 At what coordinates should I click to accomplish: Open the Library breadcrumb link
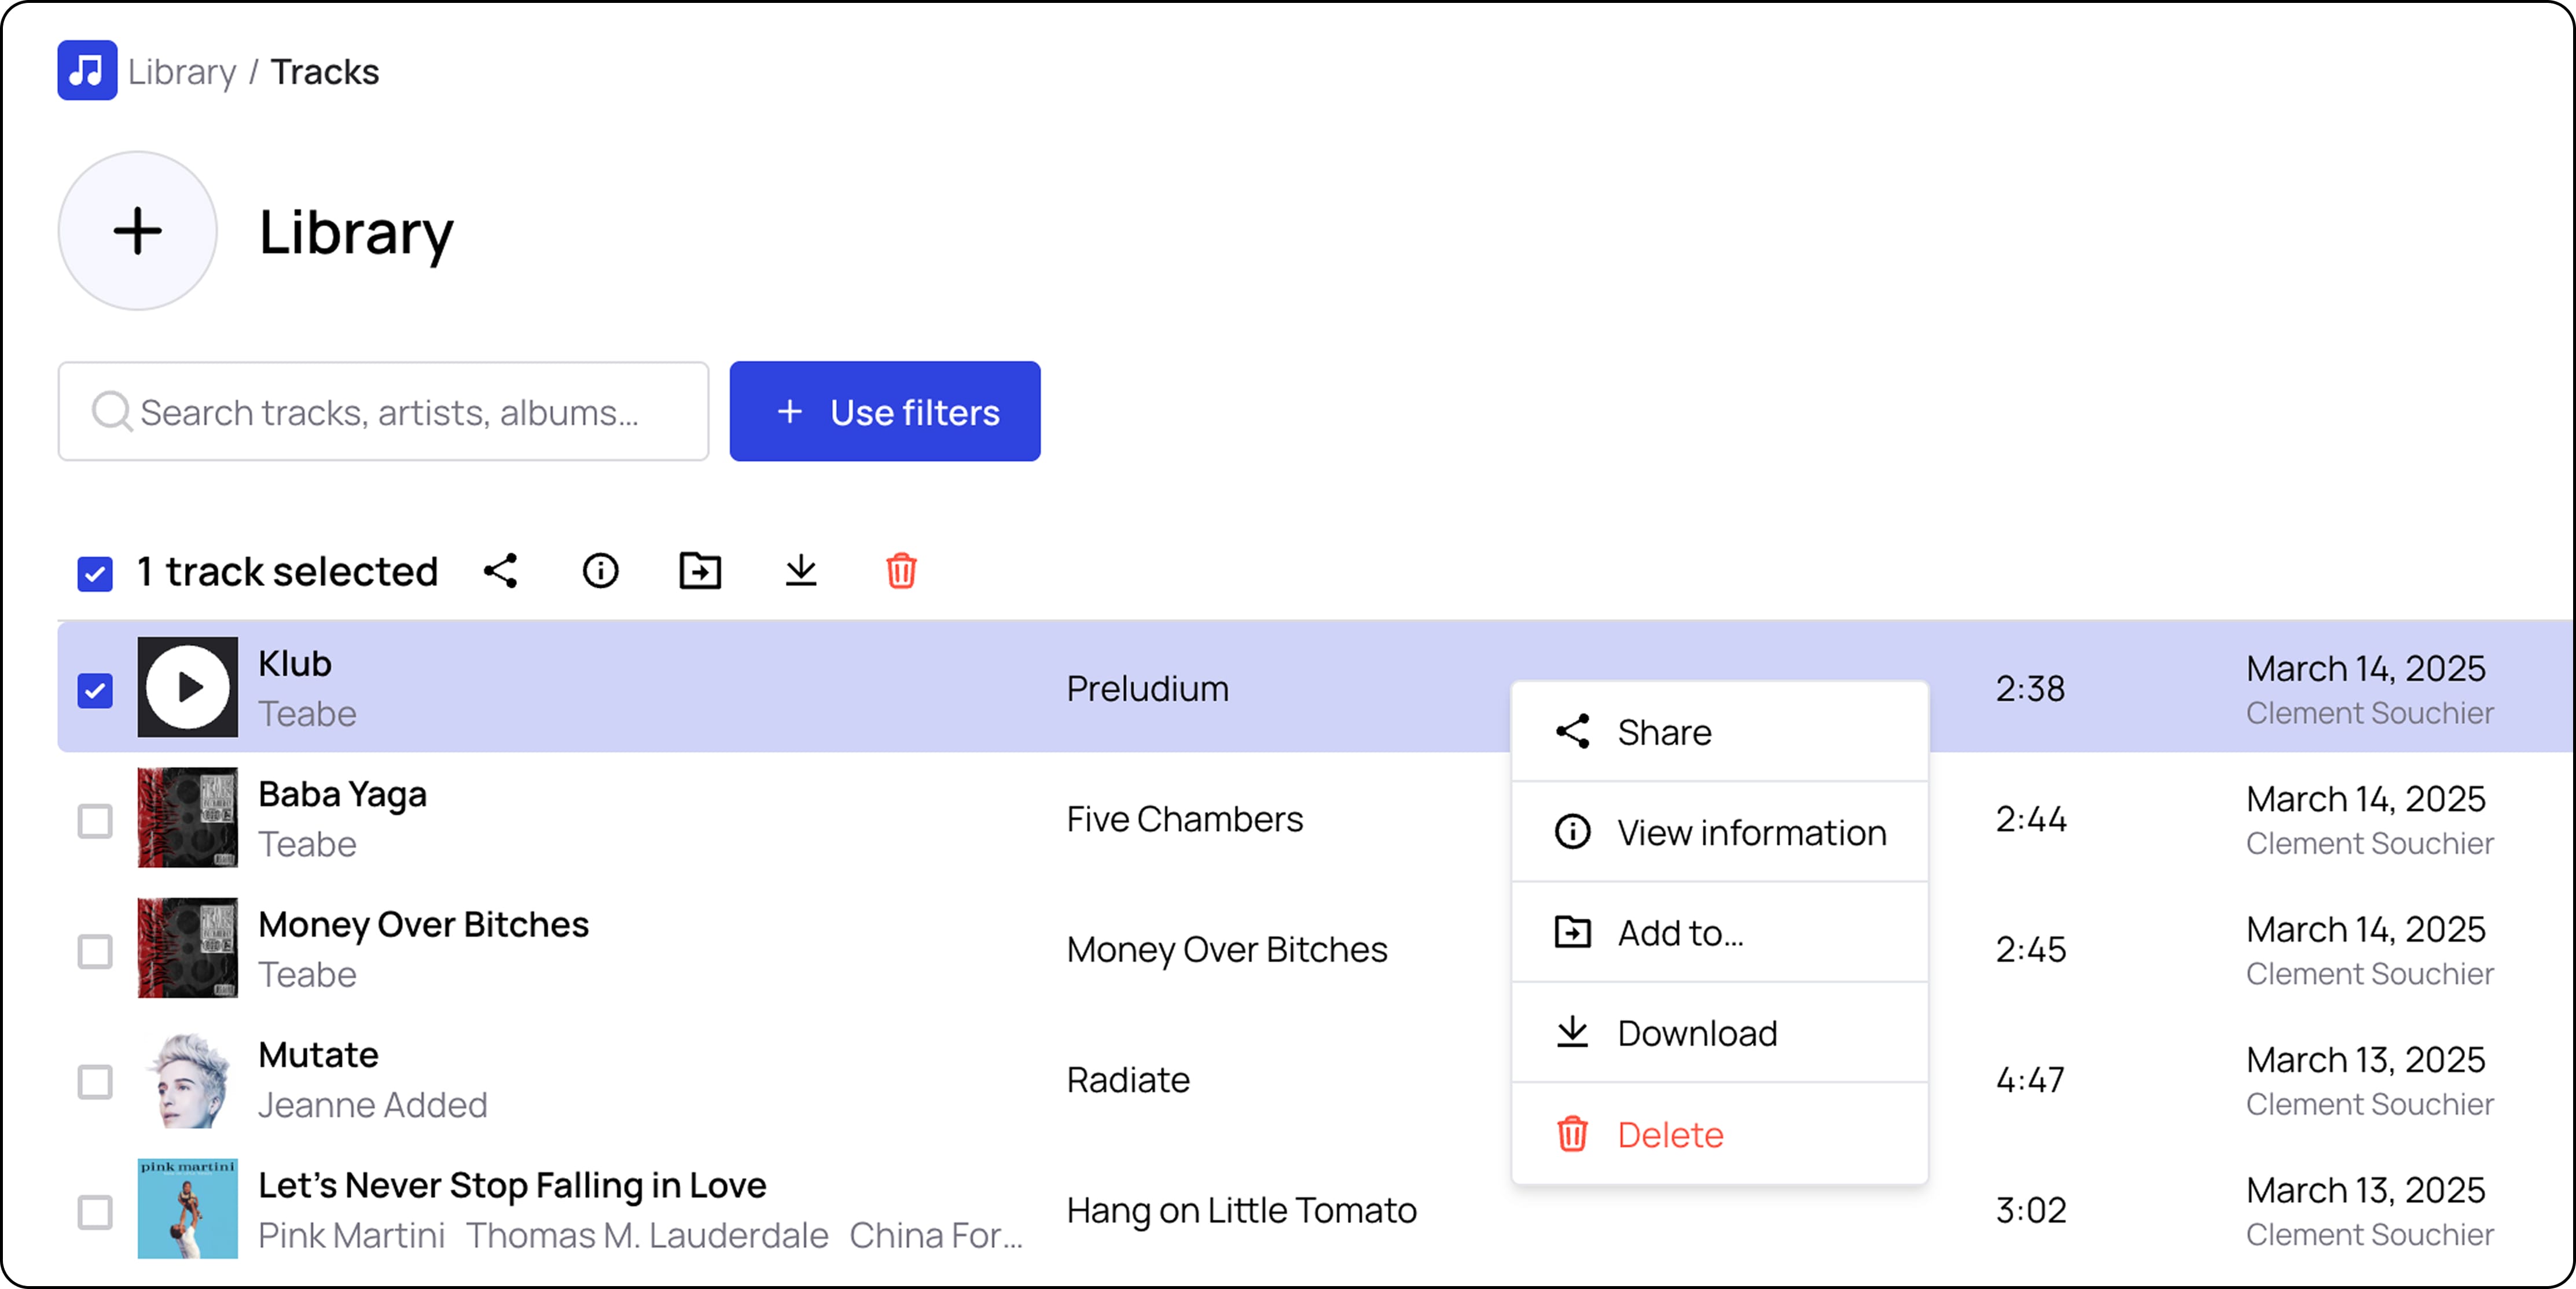click(180, 70)
